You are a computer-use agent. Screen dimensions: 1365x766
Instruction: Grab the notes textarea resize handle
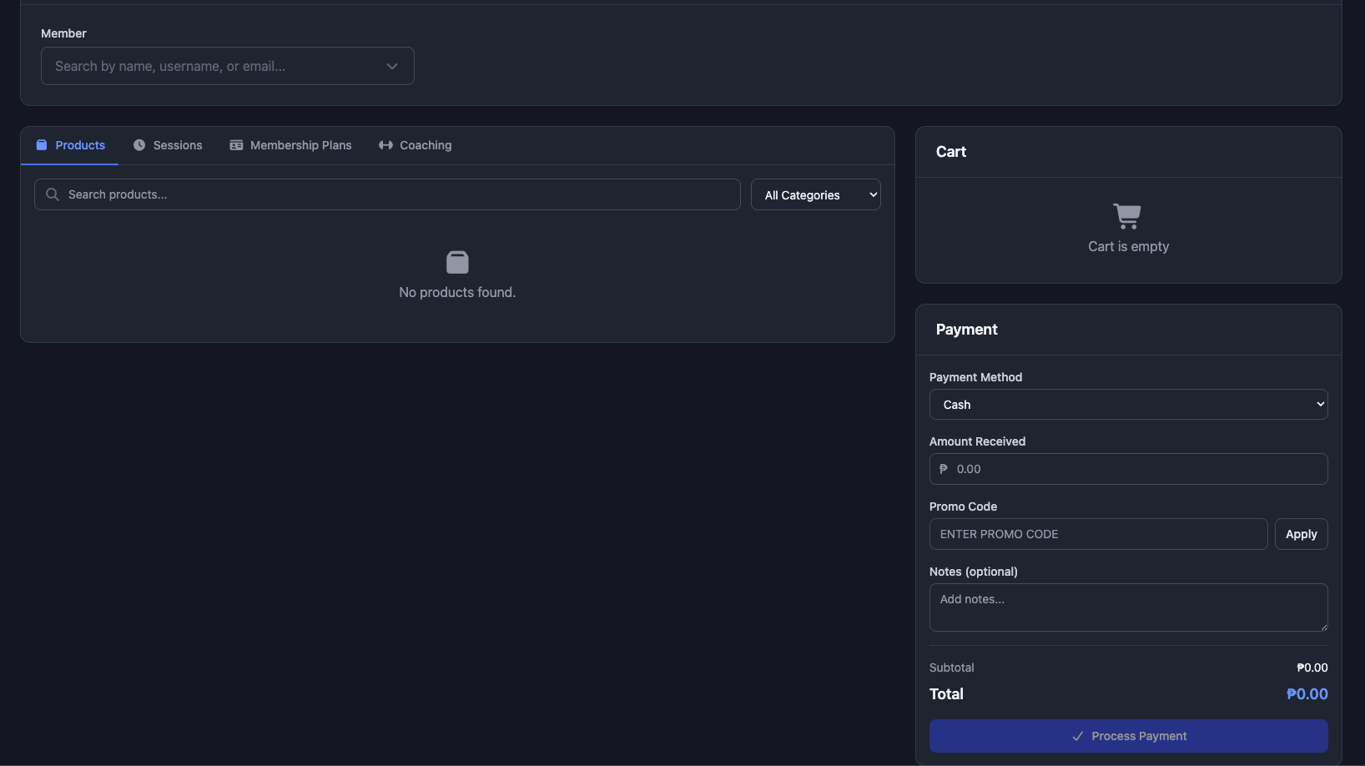point(1322,627)
